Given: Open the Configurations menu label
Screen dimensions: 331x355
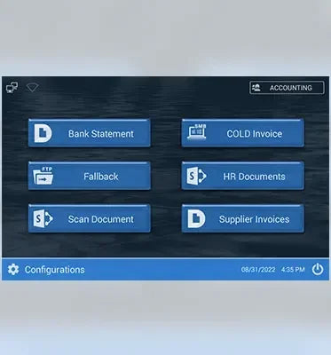Looking at the screenshot, I should click(55, 270).
